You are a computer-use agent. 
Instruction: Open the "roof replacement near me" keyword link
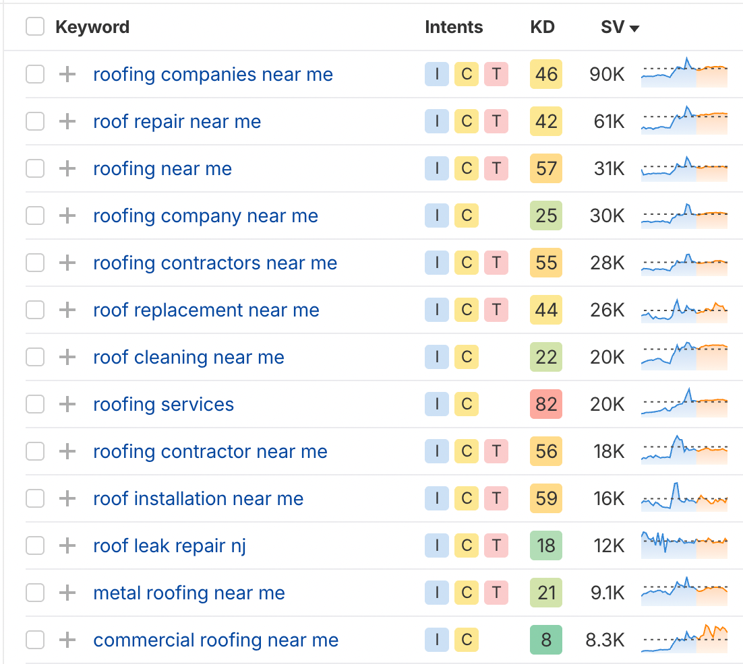206,310
